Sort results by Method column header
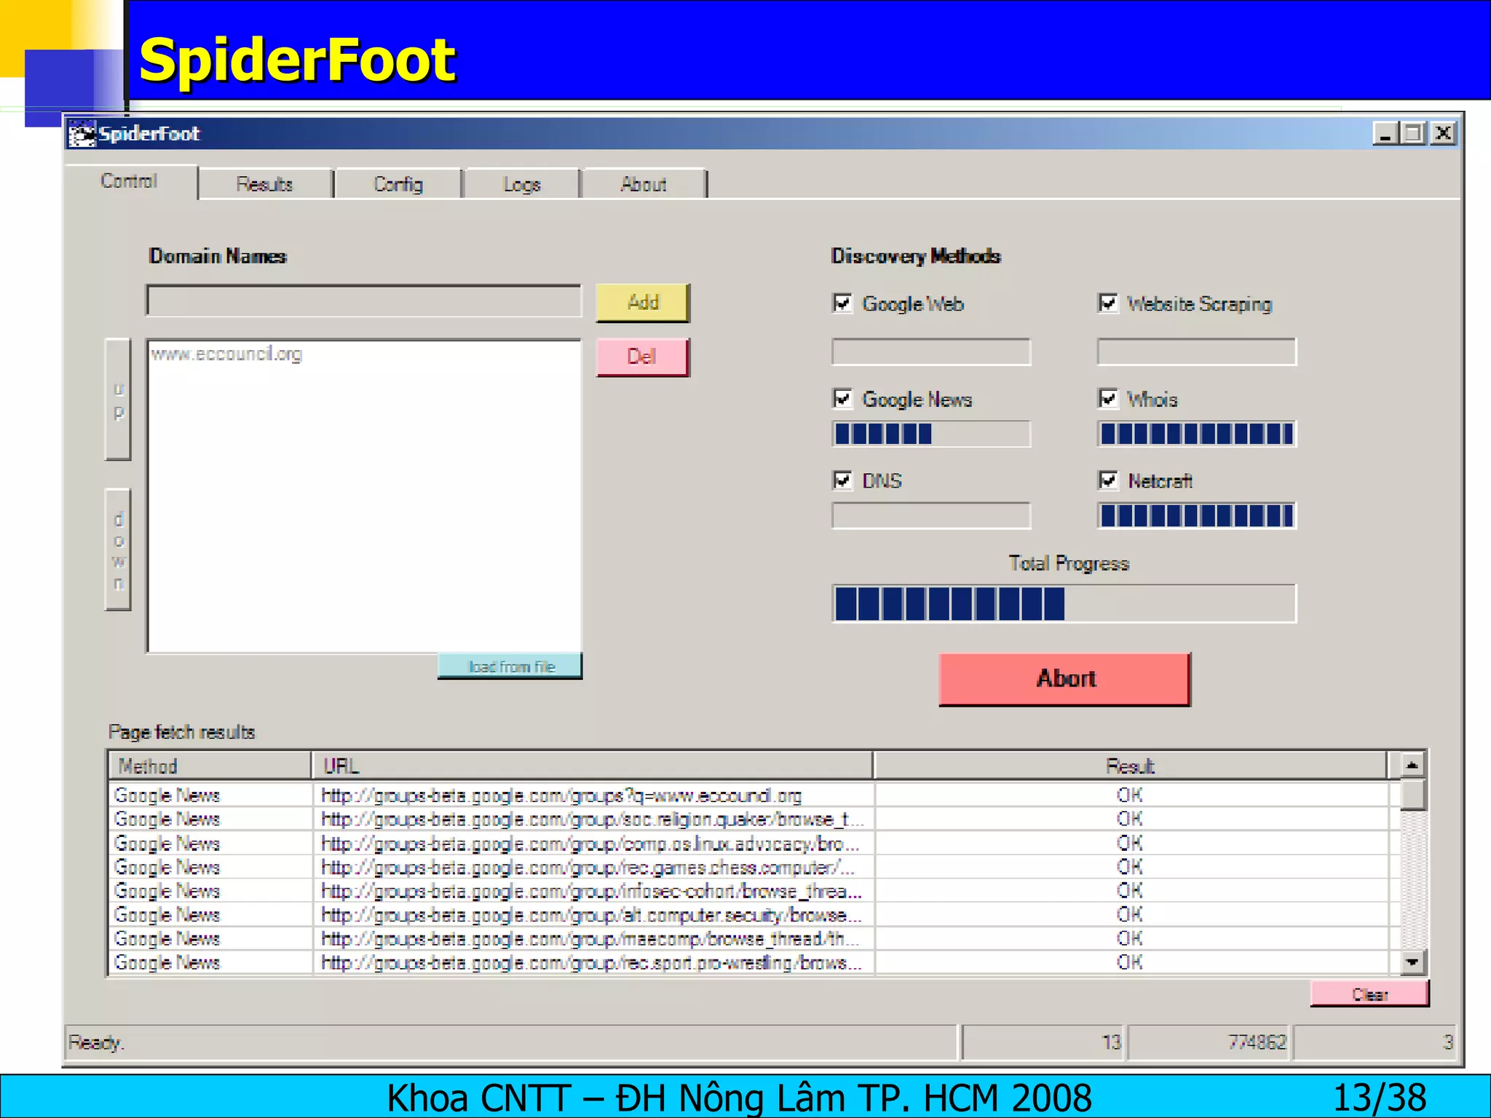 [x=210, y=766]
